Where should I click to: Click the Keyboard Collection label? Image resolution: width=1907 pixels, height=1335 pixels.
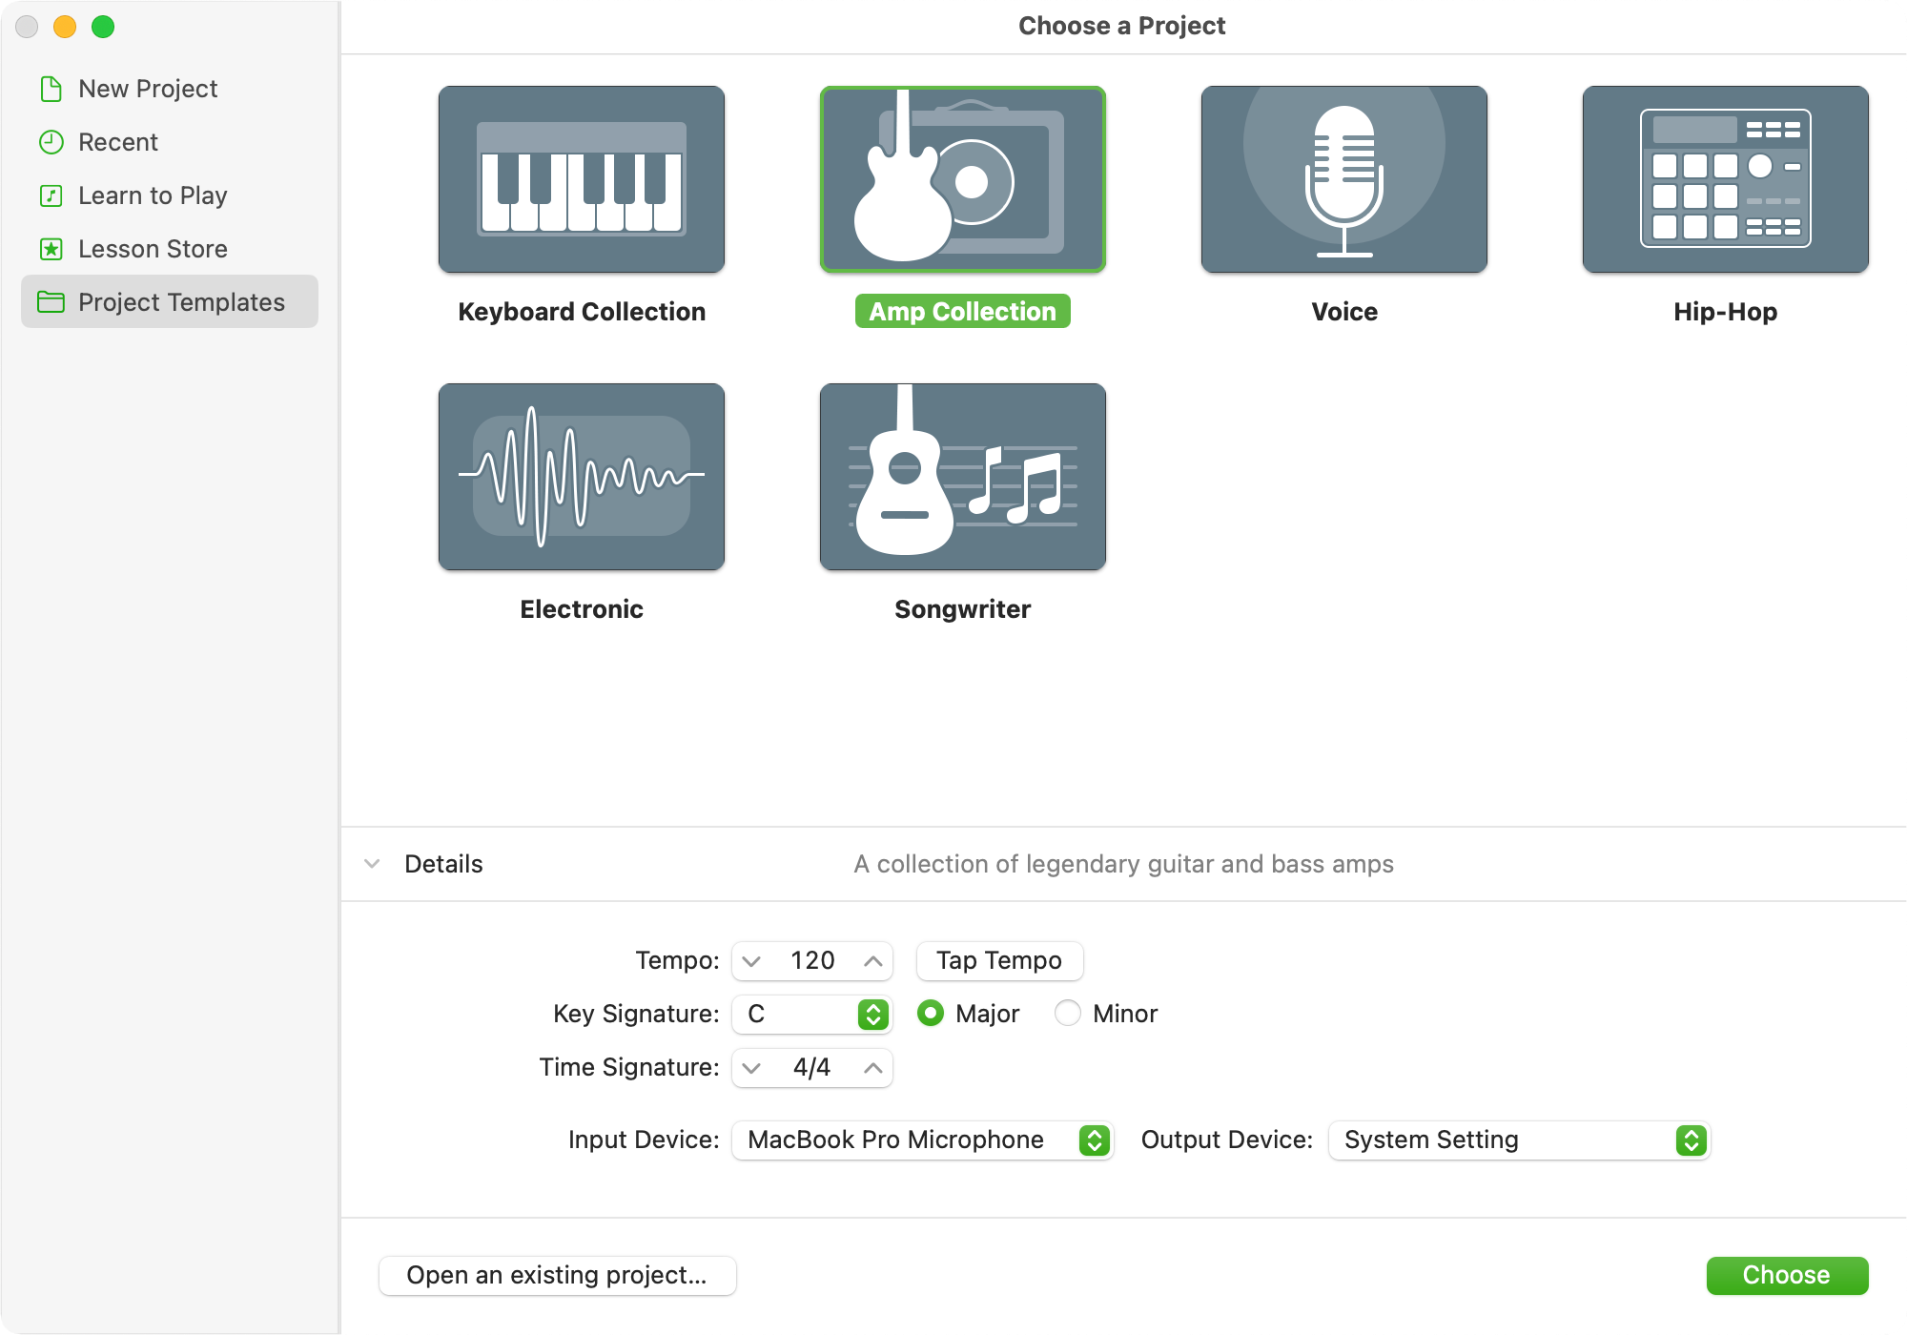pos(582,312)
